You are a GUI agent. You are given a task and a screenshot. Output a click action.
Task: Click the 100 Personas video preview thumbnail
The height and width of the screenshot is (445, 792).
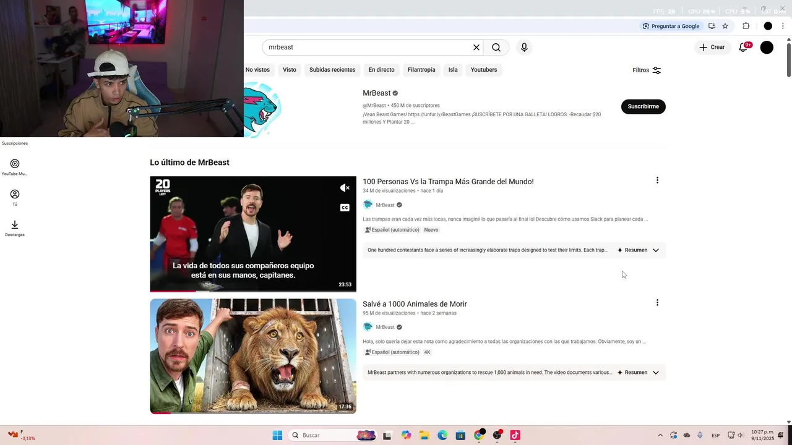[x=253, y=234]
